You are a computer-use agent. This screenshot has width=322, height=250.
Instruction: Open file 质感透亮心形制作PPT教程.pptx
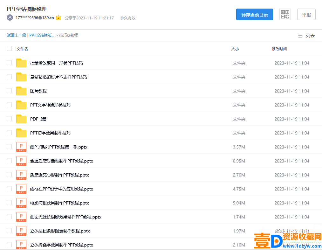(59, 175)
